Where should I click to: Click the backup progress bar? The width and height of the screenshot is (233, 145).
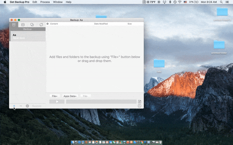pyautogui.click(x=101, y=101)
